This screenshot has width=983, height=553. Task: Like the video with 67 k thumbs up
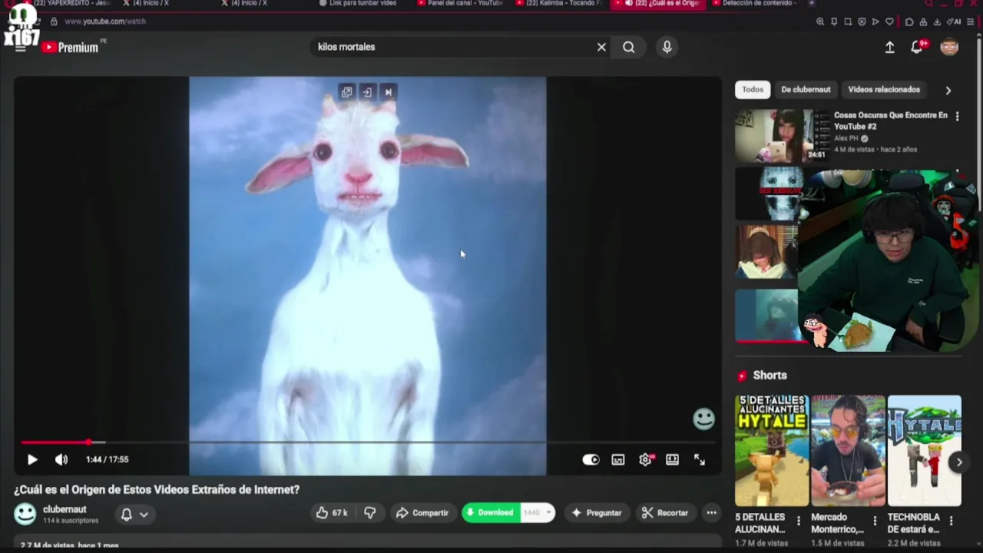tap(332, 513)
